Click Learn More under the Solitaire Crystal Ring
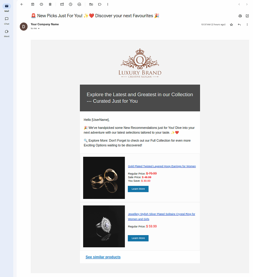This screenshot has height=277, width=253. 138,238
